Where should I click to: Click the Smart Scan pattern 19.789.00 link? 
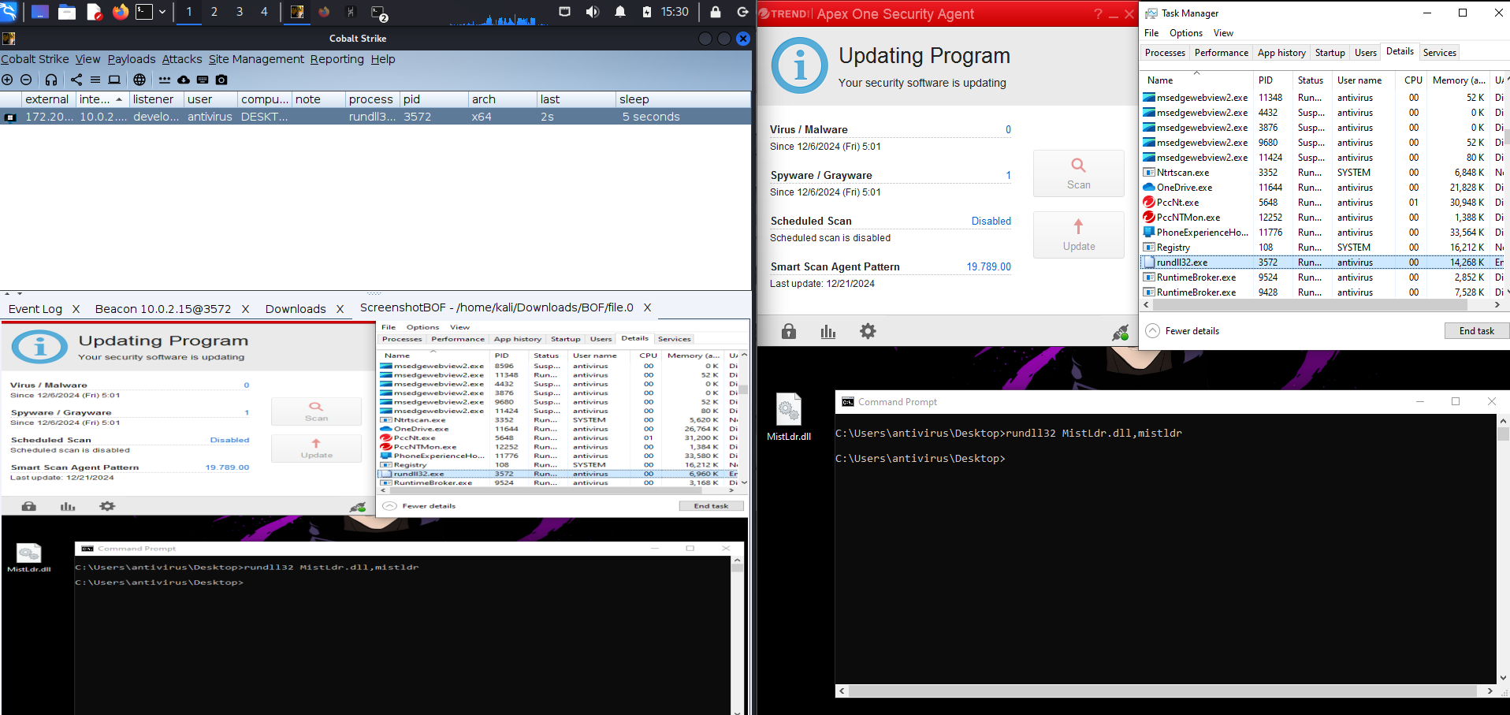[988, 266]
